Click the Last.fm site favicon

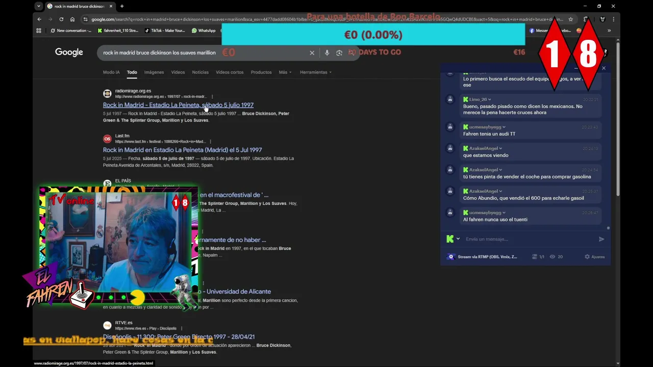(107, 139)
